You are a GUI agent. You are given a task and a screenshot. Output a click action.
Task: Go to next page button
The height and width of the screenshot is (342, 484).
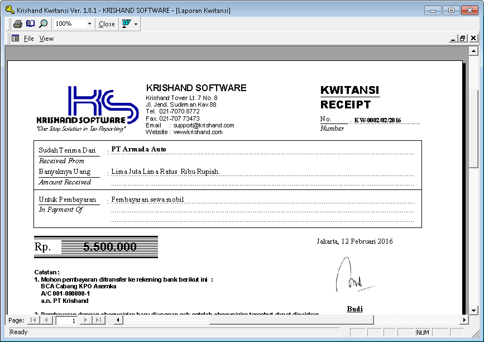85,320
